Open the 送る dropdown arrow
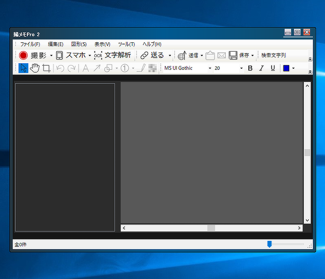The width and height of the screenshot is (325, 279). tap(170, 55)
